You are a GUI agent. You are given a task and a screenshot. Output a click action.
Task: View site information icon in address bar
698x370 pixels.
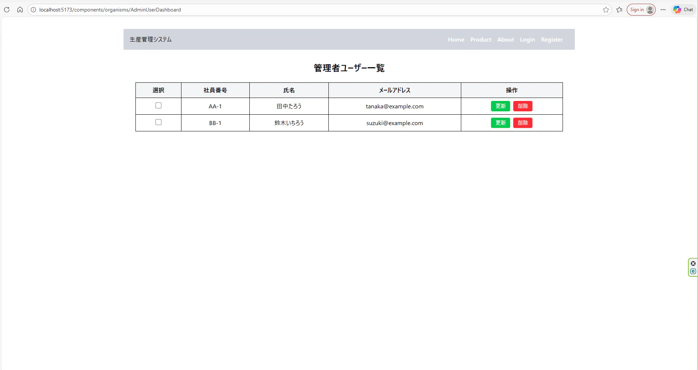pyautogui.click(x=33, y=10)
